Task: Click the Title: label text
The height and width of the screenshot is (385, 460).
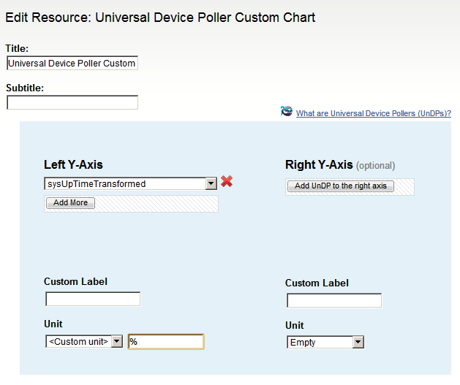Action: 18,48
